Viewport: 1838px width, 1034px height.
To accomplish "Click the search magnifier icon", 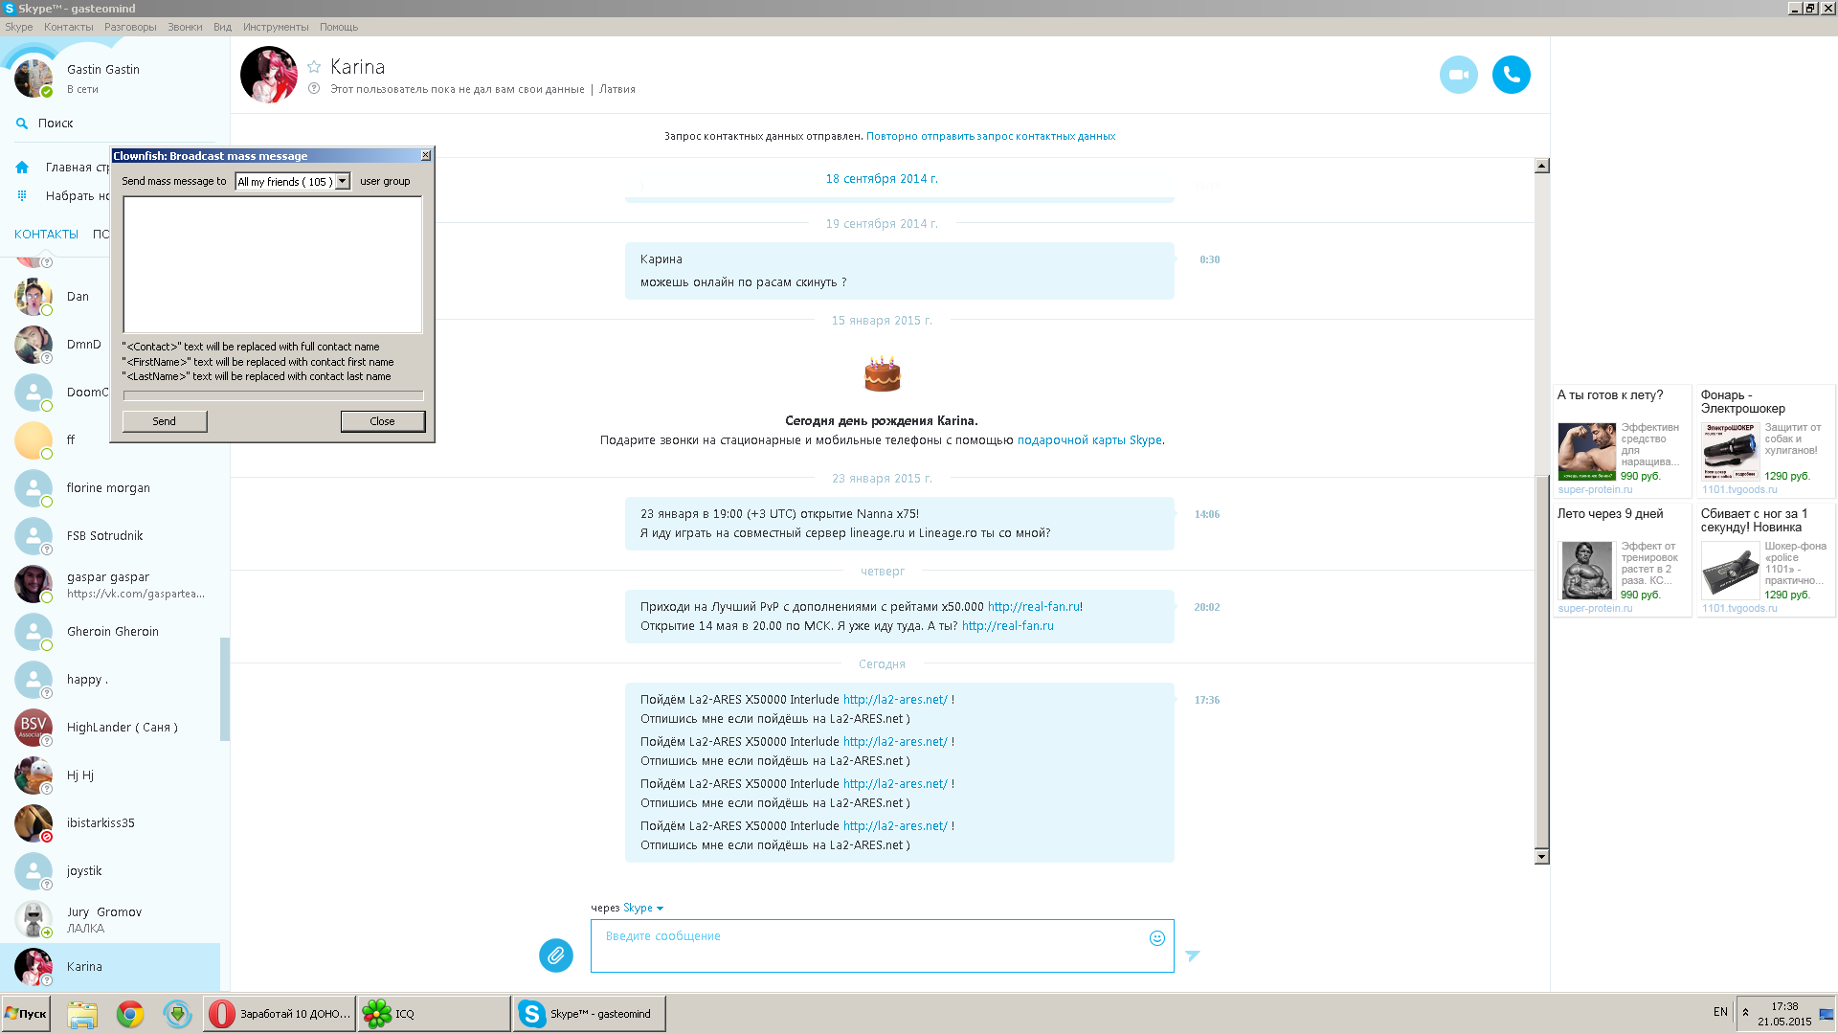I will [22, 124].
